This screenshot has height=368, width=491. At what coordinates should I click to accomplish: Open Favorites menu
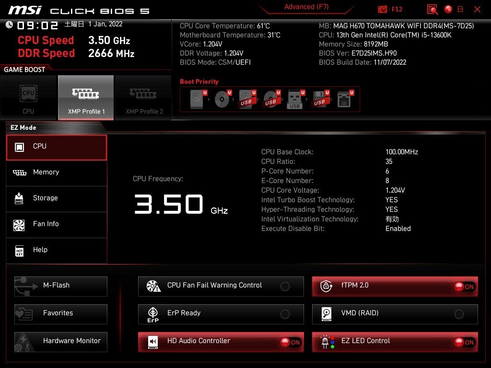click(x=61, y=314)
